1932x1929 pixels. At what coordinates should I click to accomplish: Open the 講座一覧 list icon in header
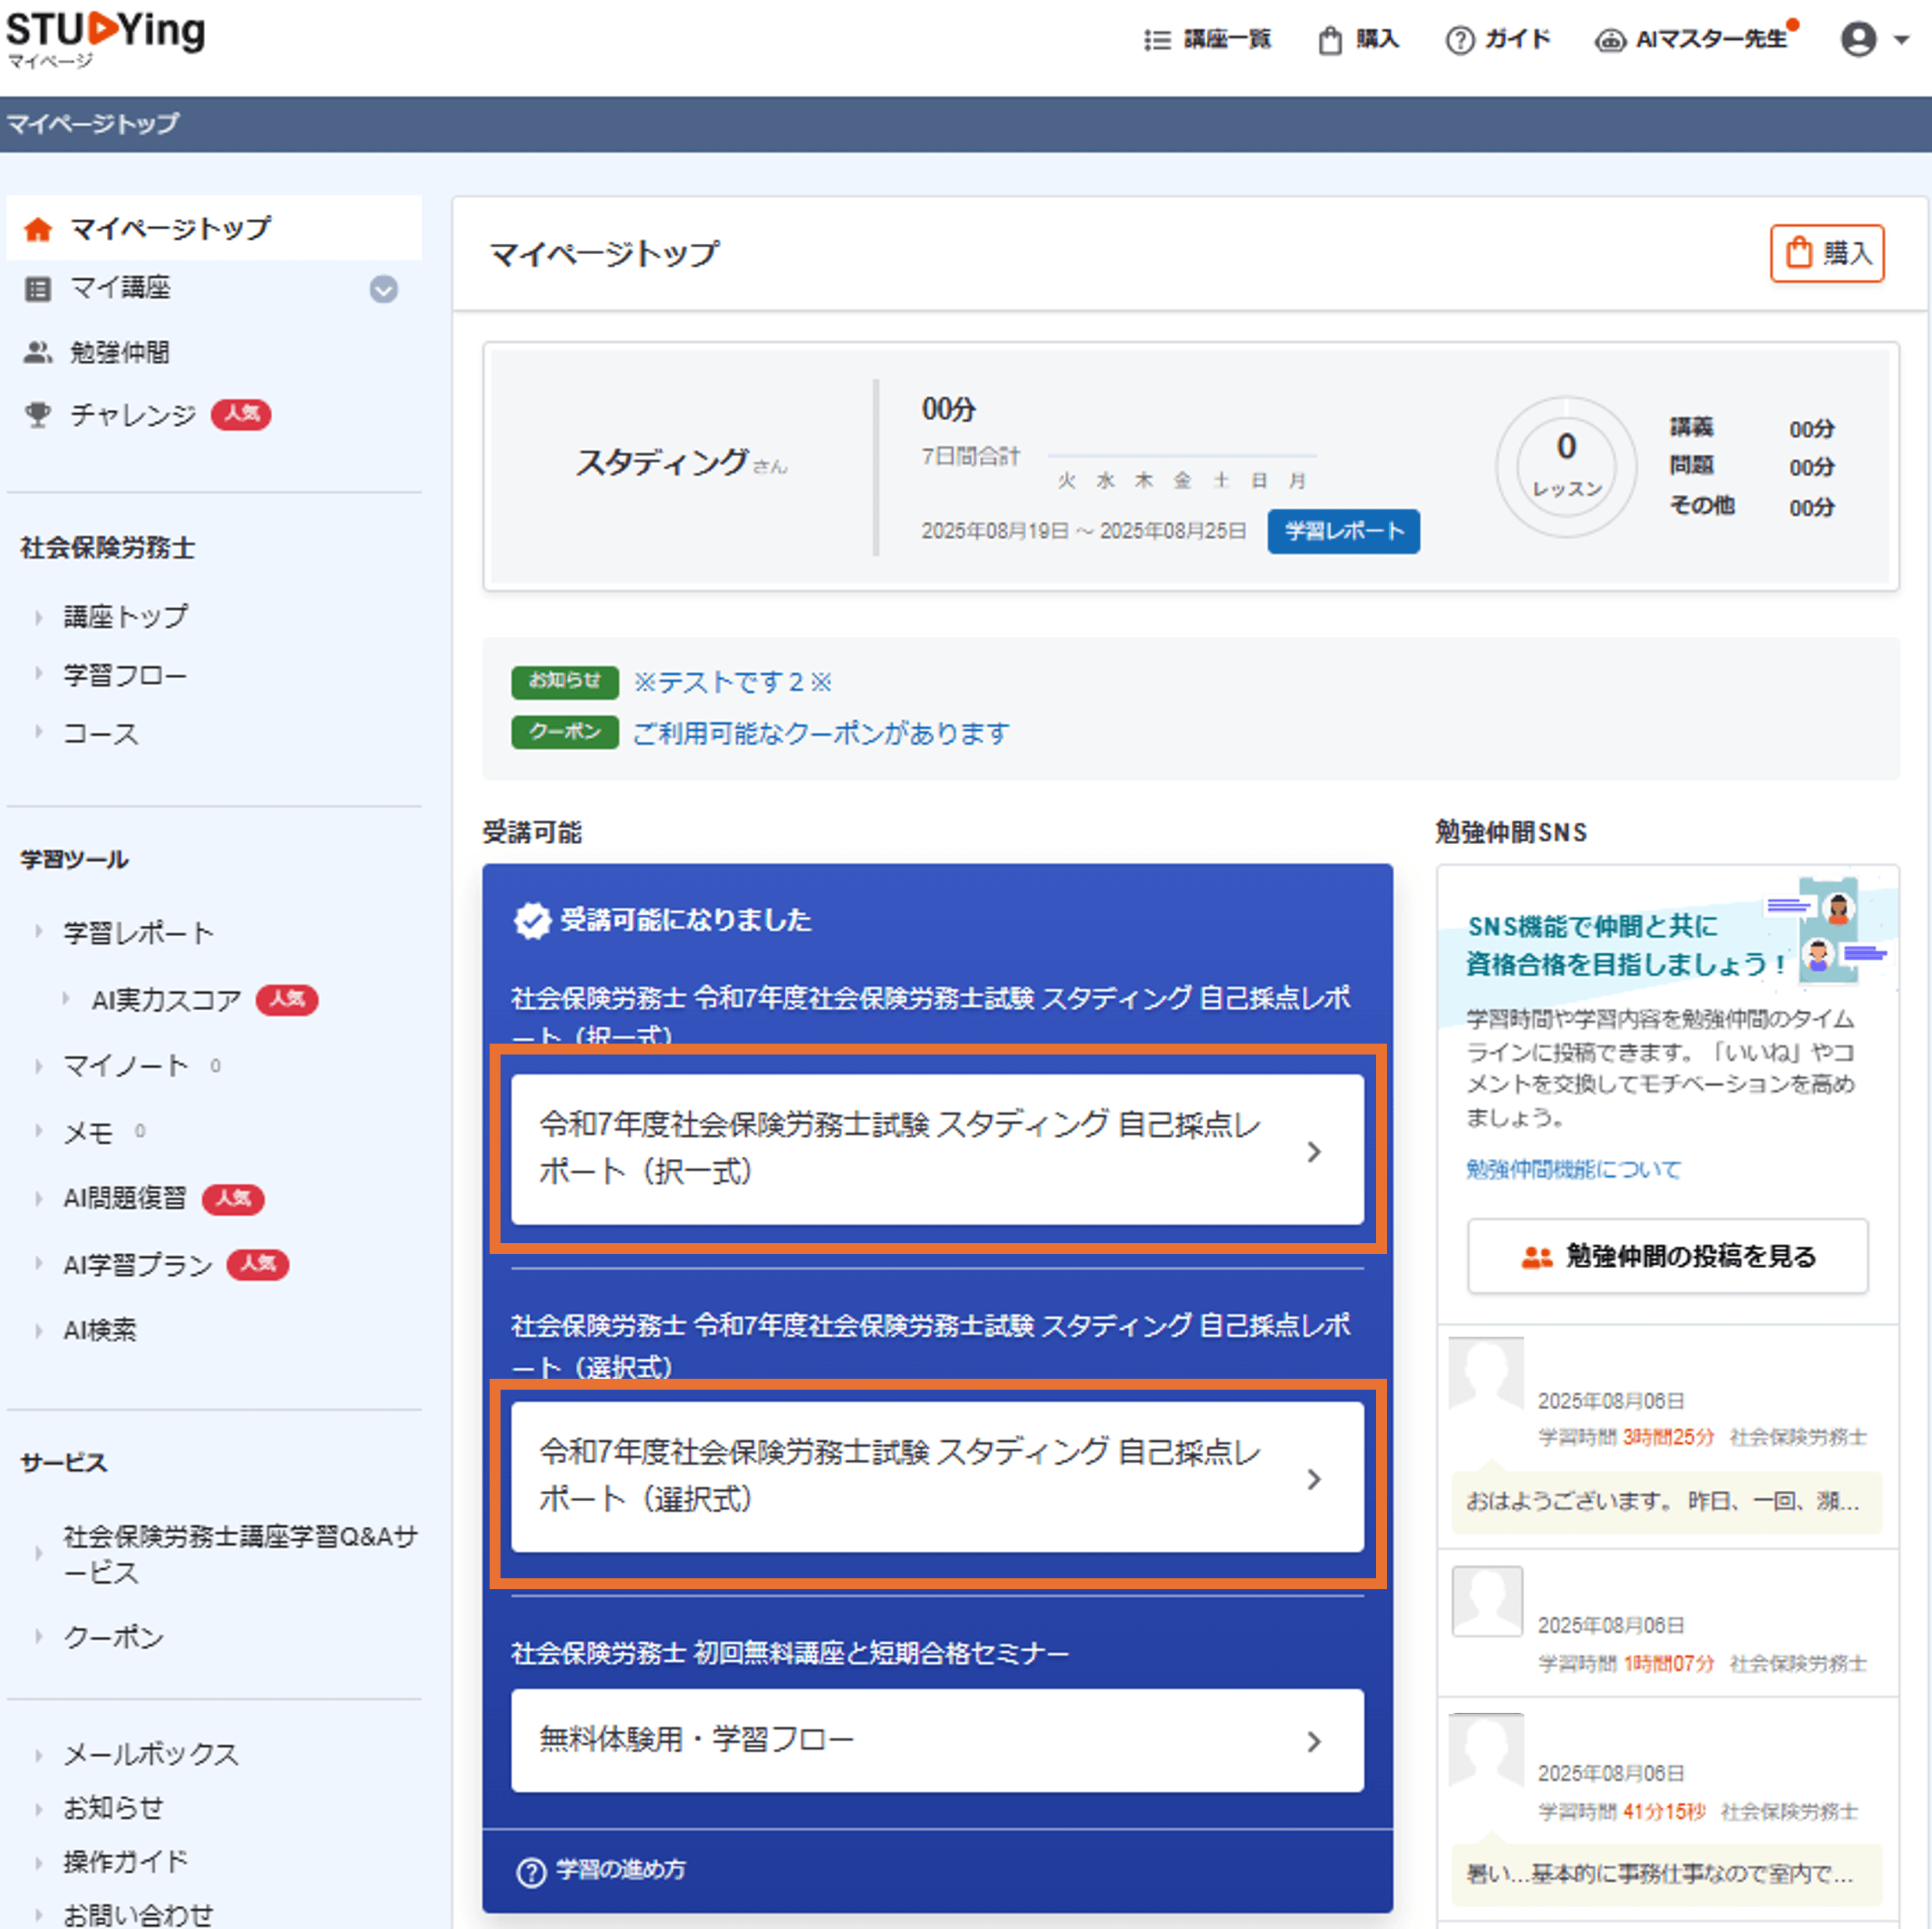tap(1157, 40)
